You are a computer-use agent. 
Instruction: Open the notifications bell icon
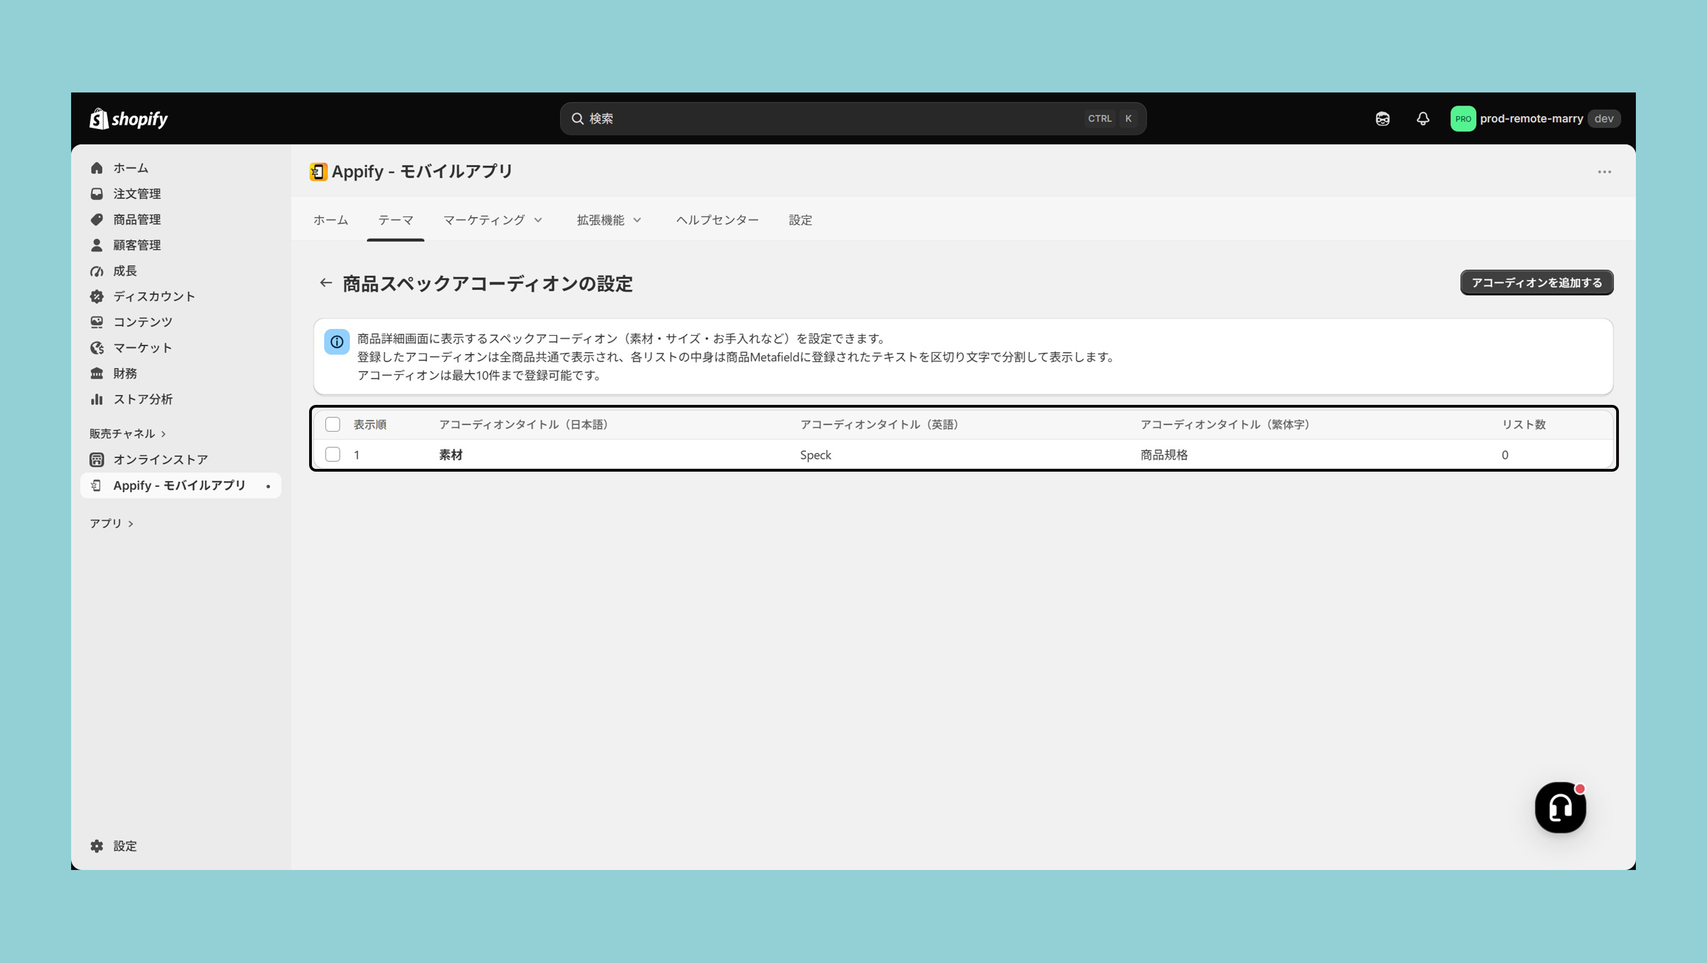pos(1423,119)
